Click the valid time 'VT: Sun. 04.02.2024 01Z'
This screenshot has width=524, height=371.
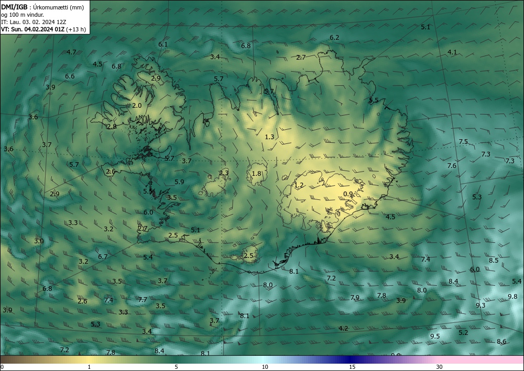(x=32, y=29)
